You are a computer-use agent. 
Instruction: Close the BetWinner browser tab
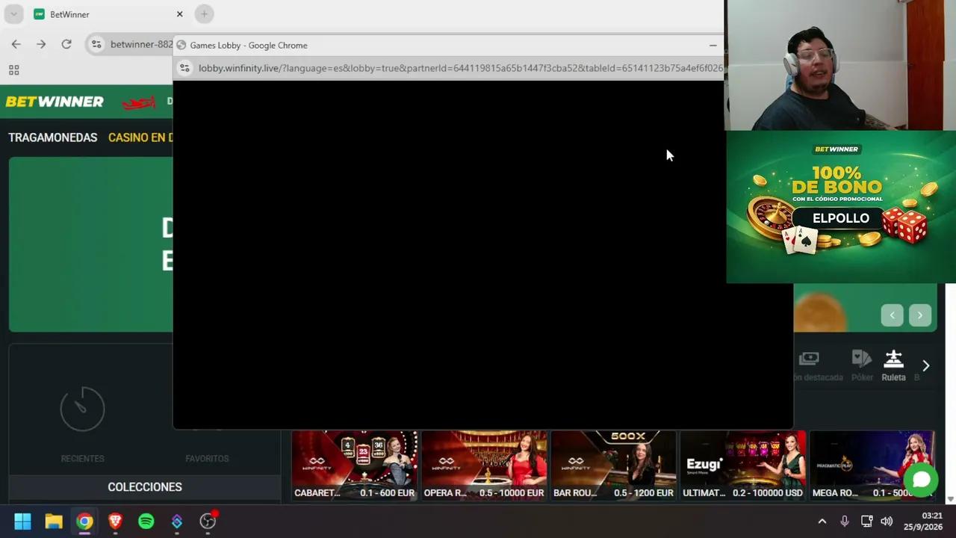[x=179, y=14]
